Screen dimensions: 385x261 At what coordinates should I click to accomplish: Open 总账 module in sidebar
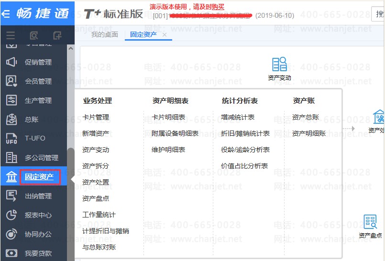click(32, 120)
